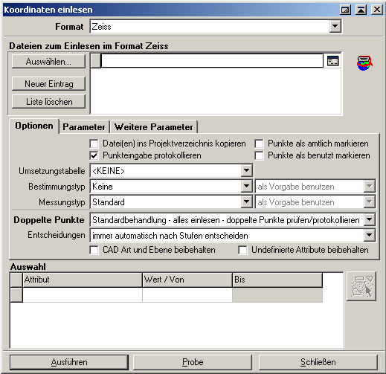Open the Messungstyp dropdown
Viewport: 386px width, 374px height.
pyautogui.click(x=246, y=201)
